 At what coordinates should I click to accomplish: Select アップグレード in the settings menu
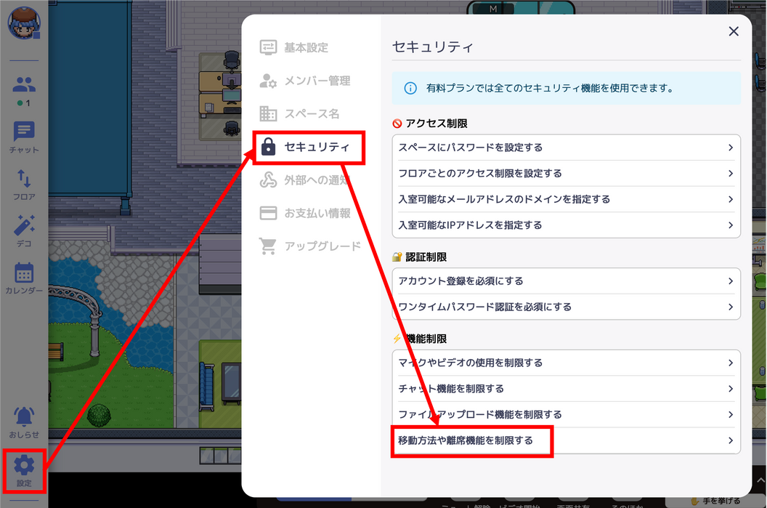click(322, 246)
